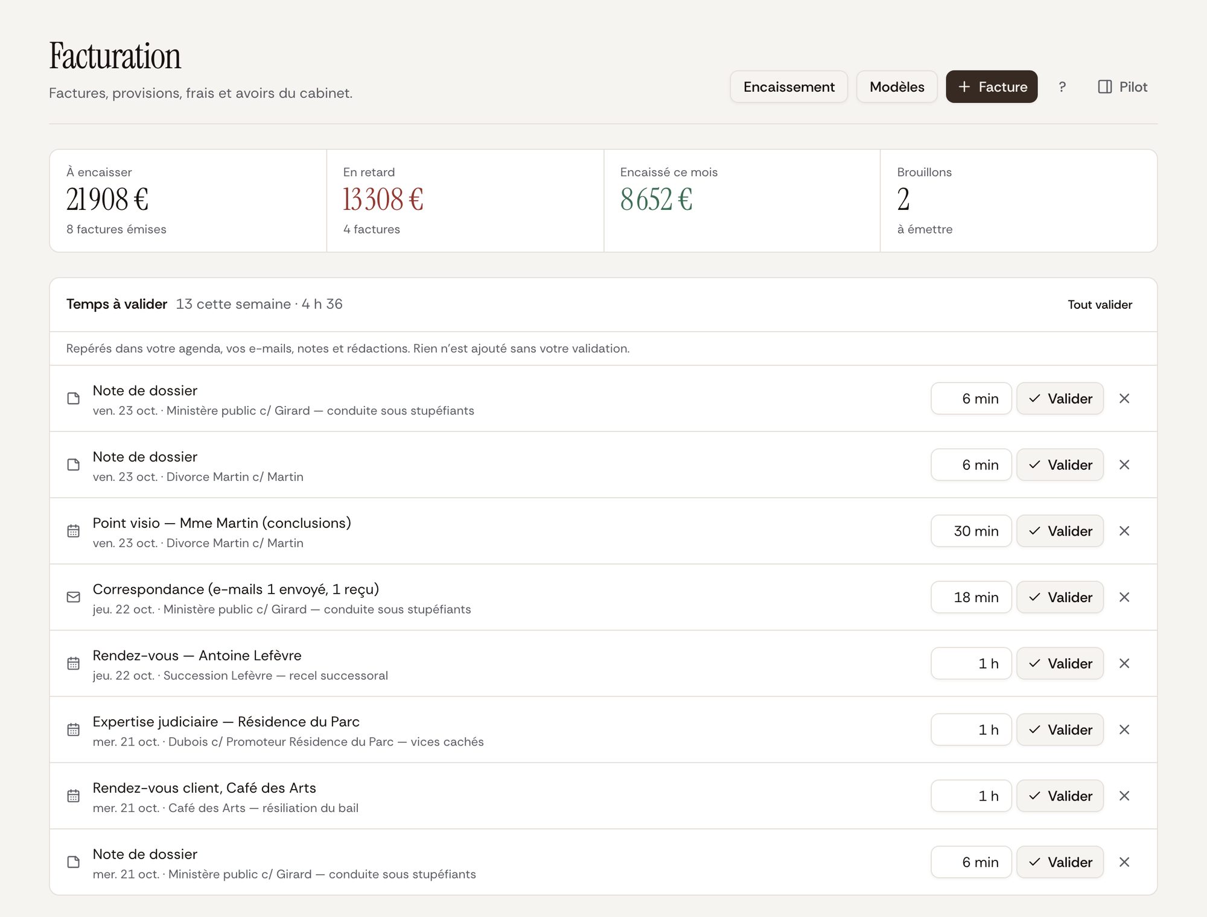Select the 'Rendez-vous — Antoine Lefèvre' title
Viewport: 1207px width, 917px height.
click(x=197, y=655)
